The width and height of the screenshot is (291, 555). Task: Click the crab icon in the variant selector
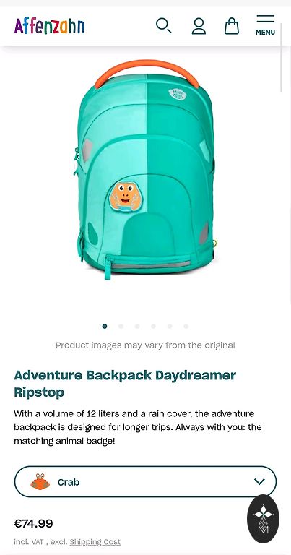(40, 482)
